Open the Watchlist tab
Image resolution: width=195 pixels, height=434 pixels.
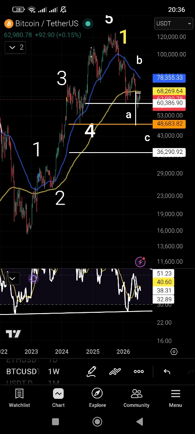(19, 398)
